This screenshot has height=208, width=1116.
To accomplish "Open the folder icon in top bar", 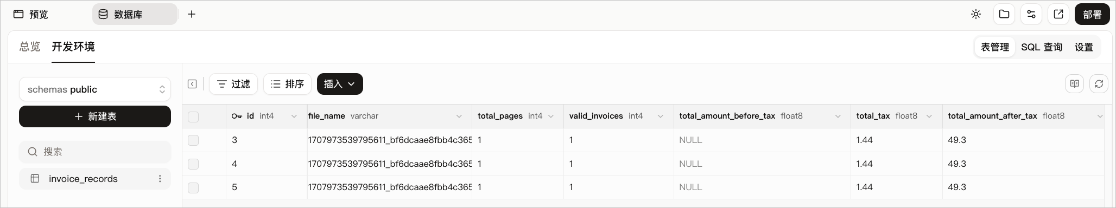I will 1004,15.
